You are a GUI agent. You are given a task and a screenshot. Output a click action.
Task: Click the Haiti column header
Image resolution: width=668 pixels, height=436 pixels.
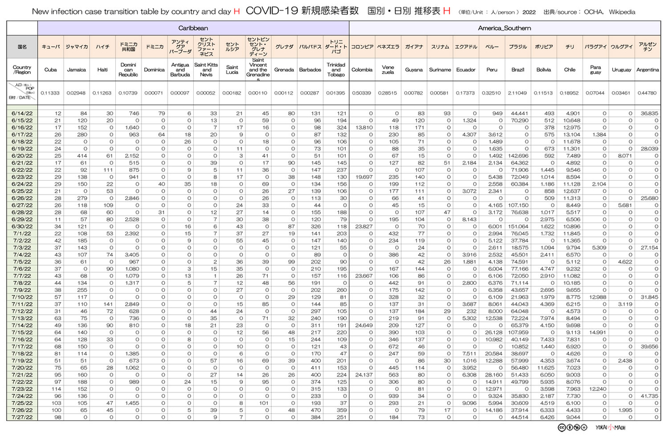click(x=102, y=70)
